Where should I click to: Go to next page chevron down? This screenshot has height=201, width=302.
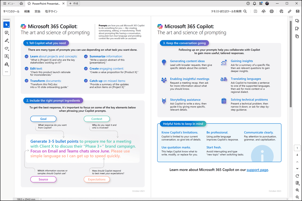(297, 168)
